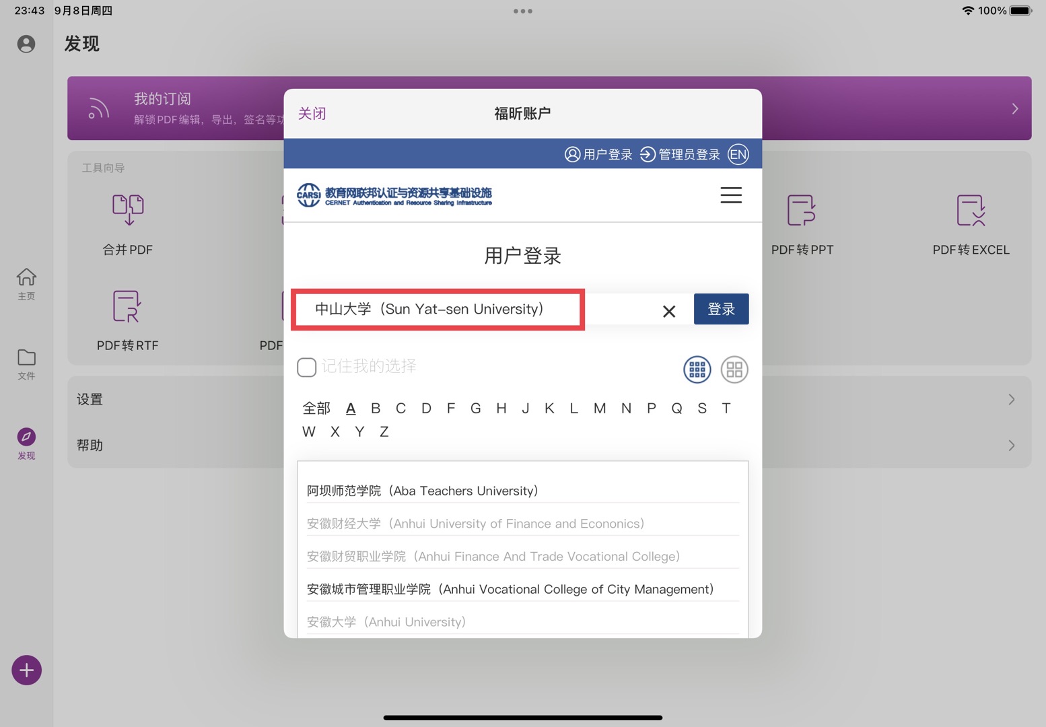Expand the 我的订阅 banner chevron
Image resolution: width=1046 pixels, height=727 pixels.
click(1015, 108)
